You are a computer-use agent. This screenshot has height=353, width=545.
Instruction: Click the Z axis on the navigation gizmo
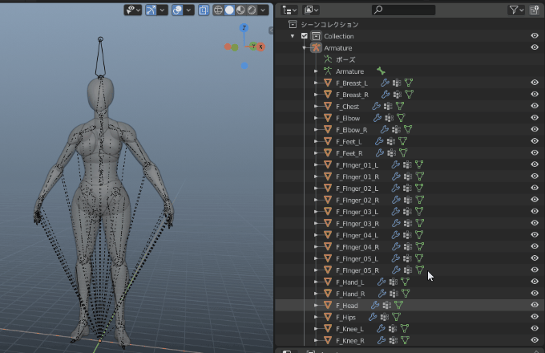[244, 28]
